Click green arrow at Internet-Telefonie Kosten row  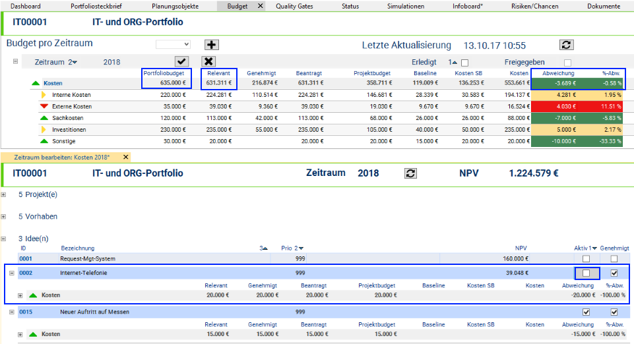[33, 295]
